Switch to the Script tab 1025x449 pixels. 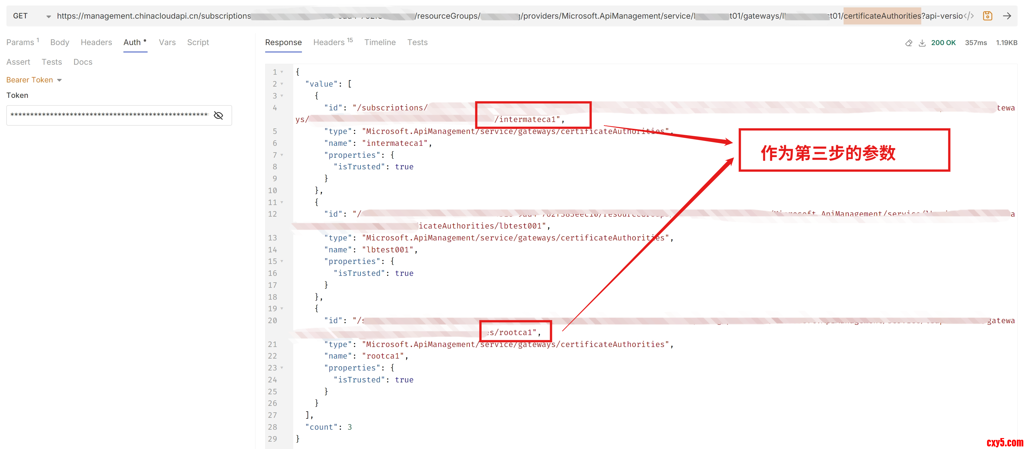(x=198, y=42)
